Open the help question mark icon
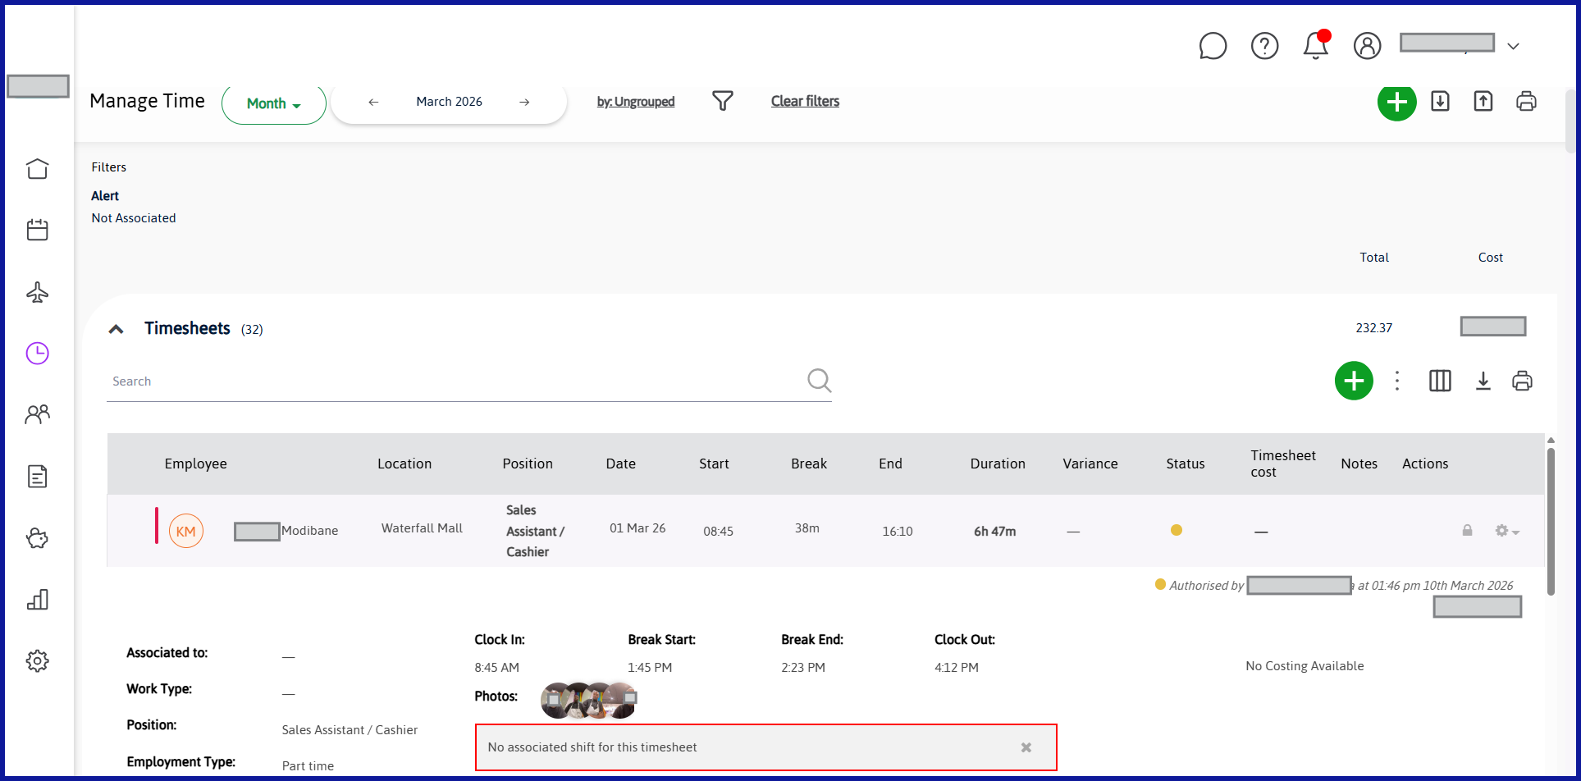The image size is (1581, 781). point(1264,46)
